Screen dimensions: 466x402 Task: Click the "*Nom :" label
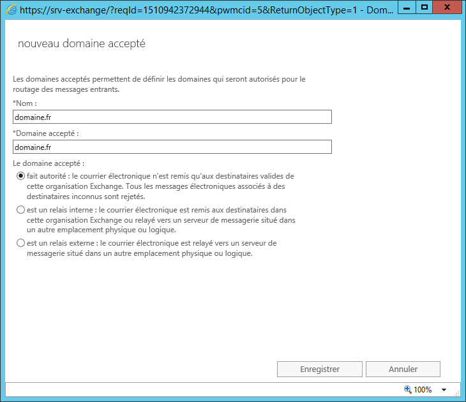[x=25, y=103]
